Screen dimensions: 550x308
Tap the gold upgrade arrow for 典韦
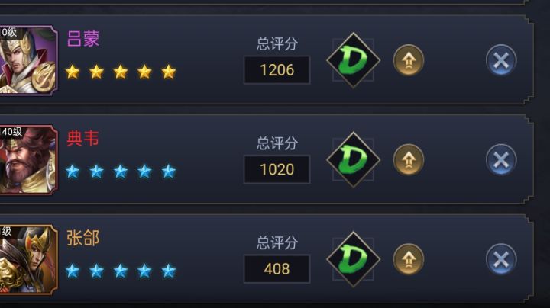(409, 159)
